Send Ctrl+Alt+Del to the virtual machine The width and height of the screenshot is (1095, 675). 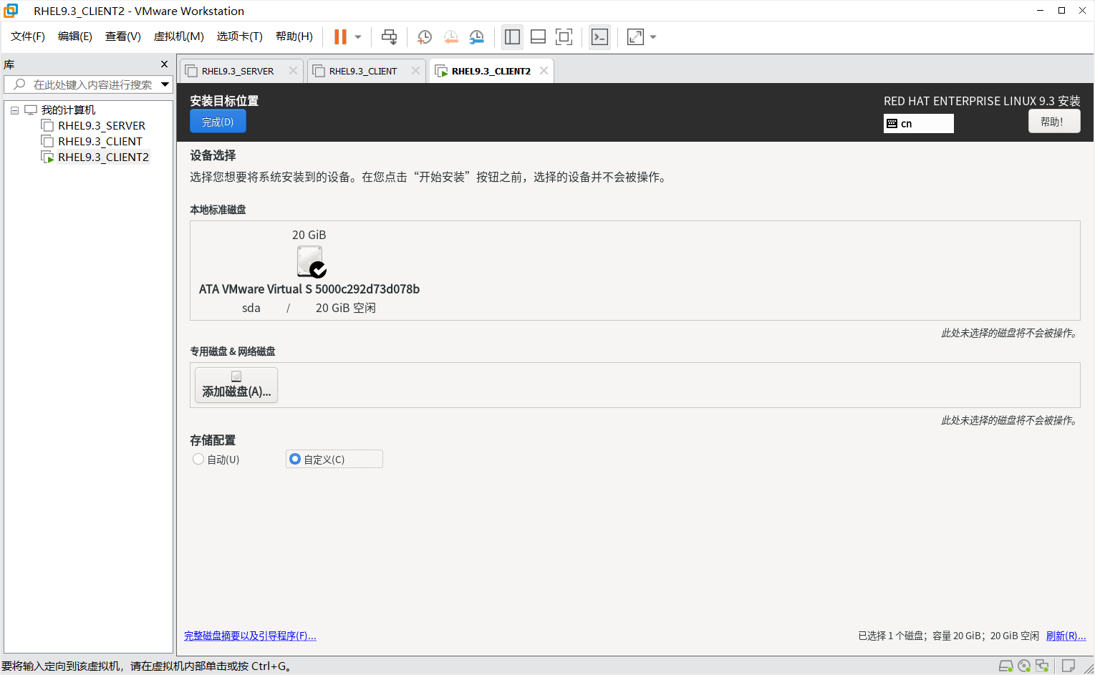click(x=389, y=37)
